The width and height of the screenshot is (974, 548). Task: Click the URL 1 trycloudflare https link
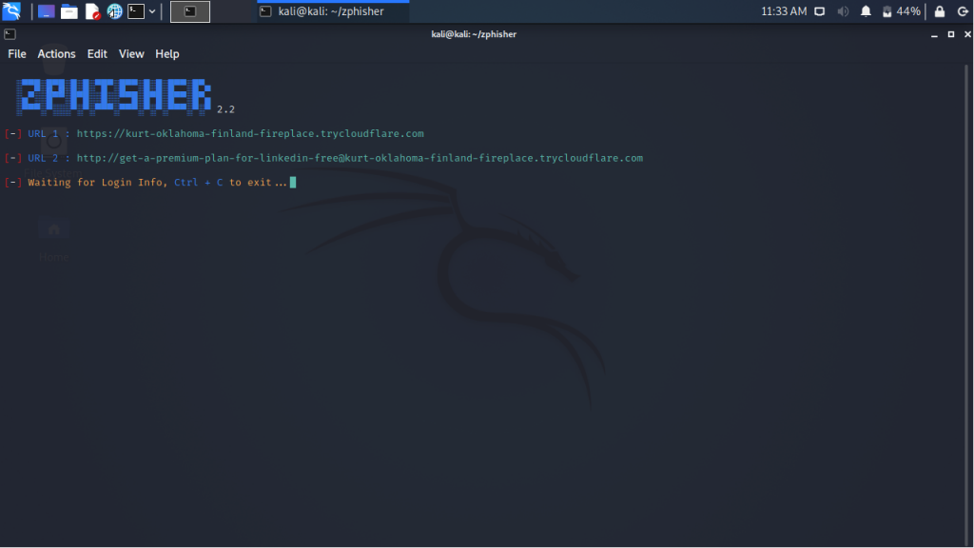tap(250, 133)
